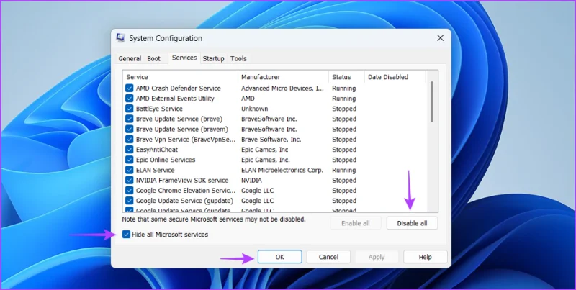Click Running status of ELAN Service

tap(344, 170)
